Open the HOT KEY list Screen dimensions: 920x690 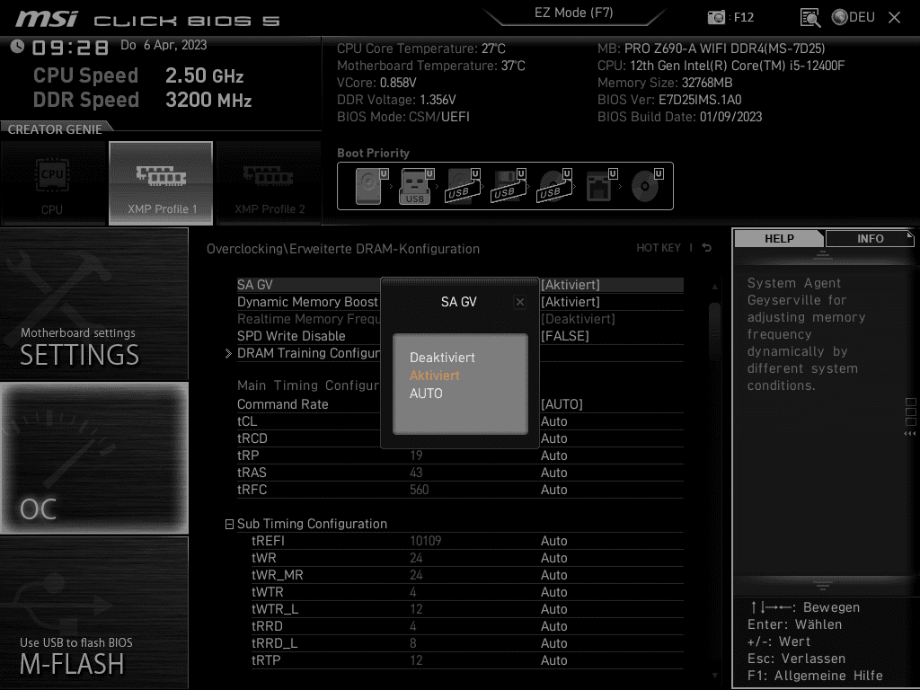659,248
